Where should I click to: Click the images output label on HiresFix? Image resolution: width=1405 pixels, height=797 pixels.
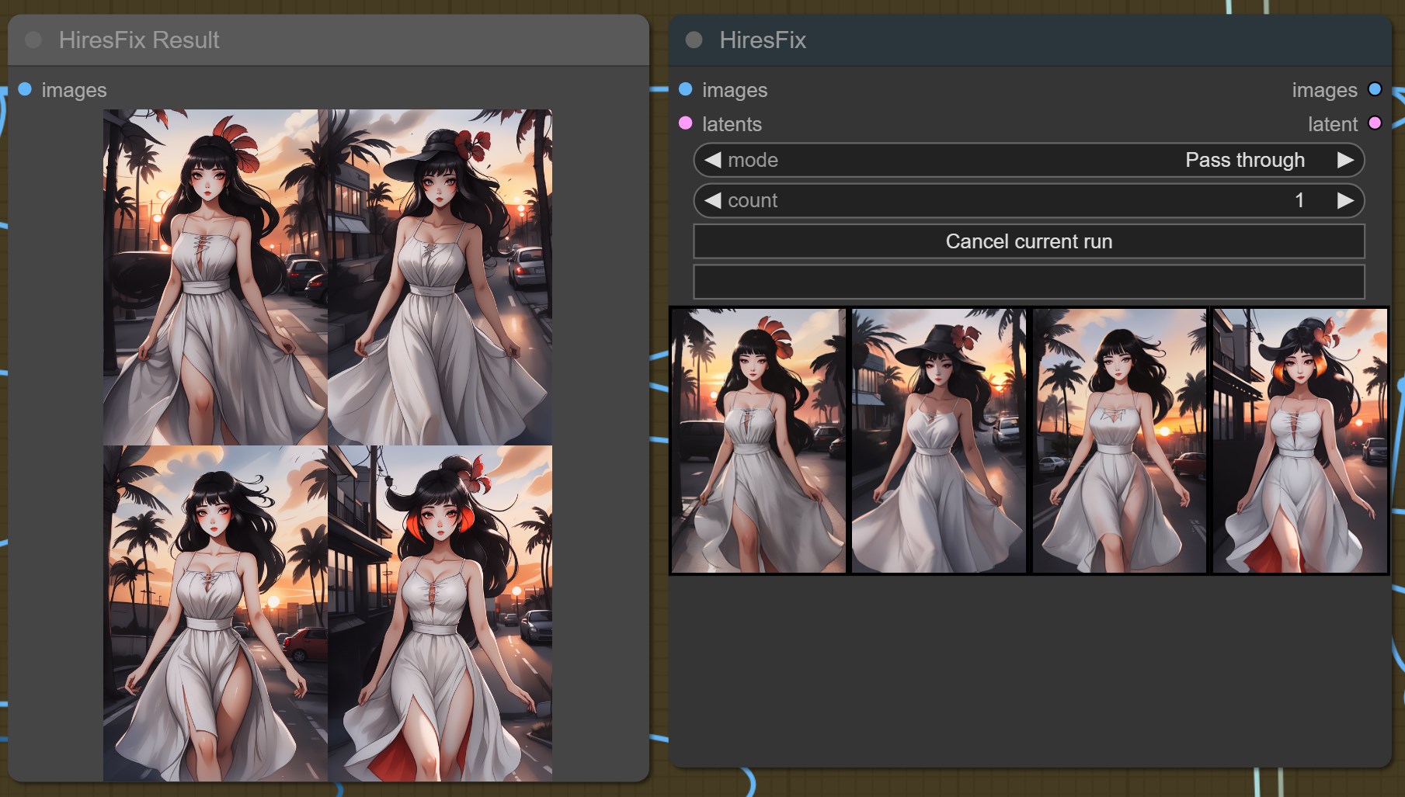click(1324, 90)
